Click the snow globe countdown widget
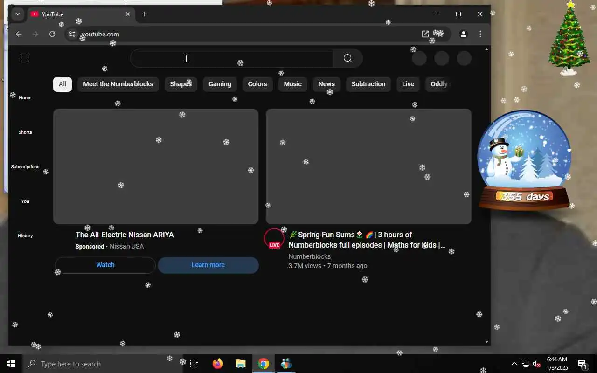The width and height of the screenshot is (597, 373). coord(525,161)
